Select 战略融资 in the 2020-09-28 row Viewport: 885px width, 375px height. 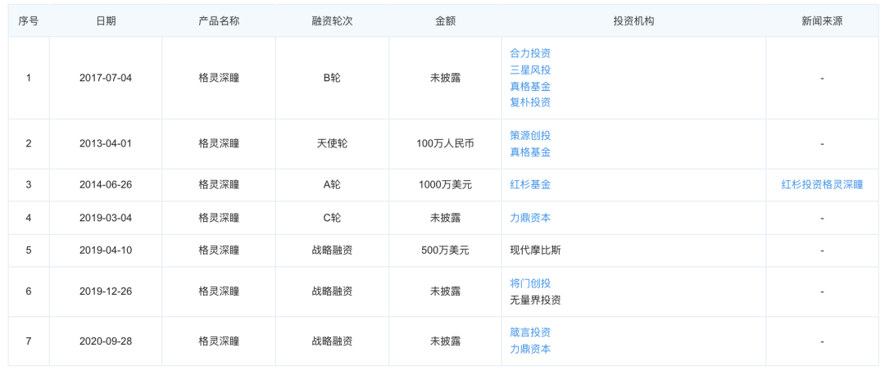pyautogui.click(x=333, y=341)
